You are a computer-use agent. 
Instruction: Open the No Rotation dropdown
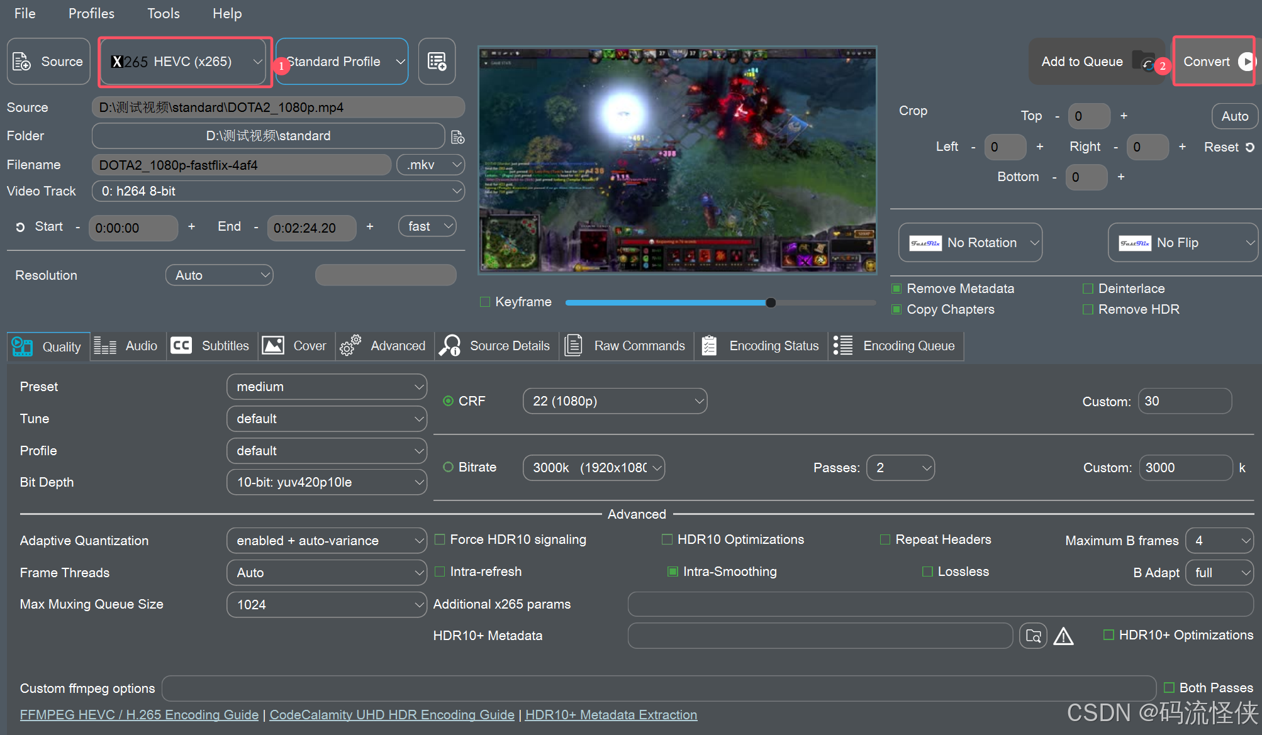pyautogui.click(x=970, y=243)
